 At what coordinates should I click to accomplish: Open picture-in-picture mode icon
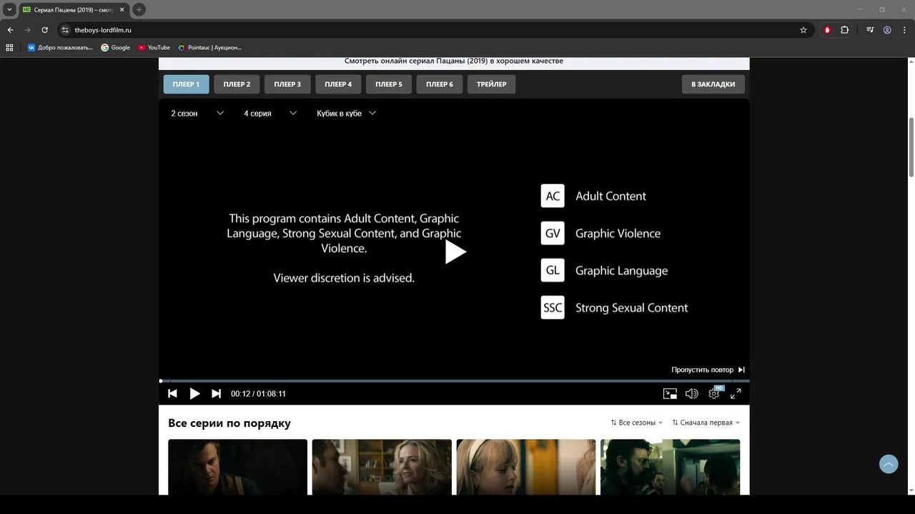pyautogui.click(x=670, y=393)
